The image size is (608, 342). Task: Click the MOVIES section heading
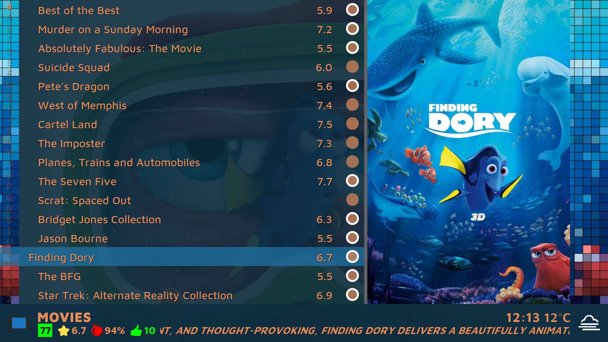[x=64, y=317]
